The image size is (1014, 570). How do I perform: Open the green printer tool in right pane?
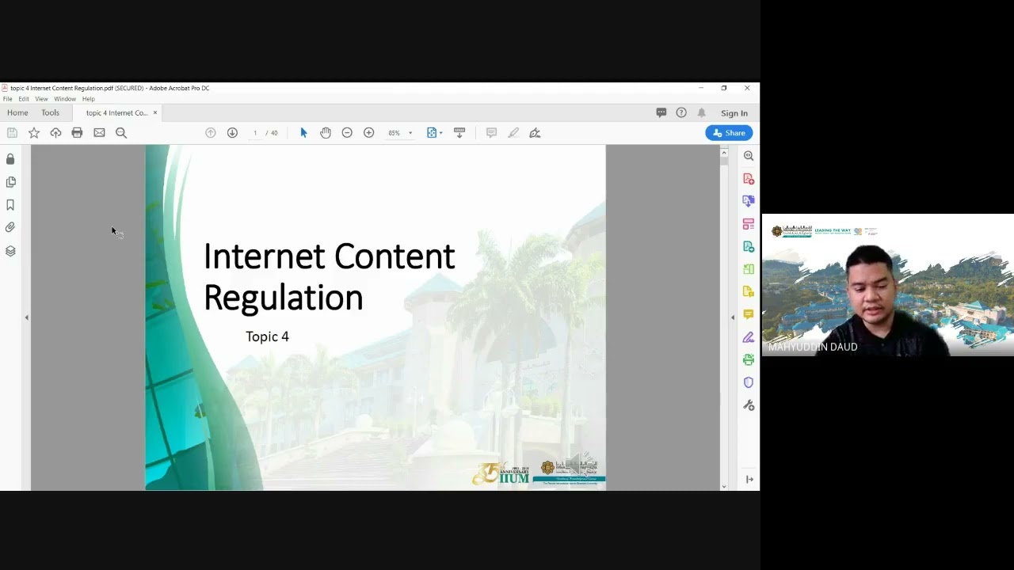coord(749,360)
